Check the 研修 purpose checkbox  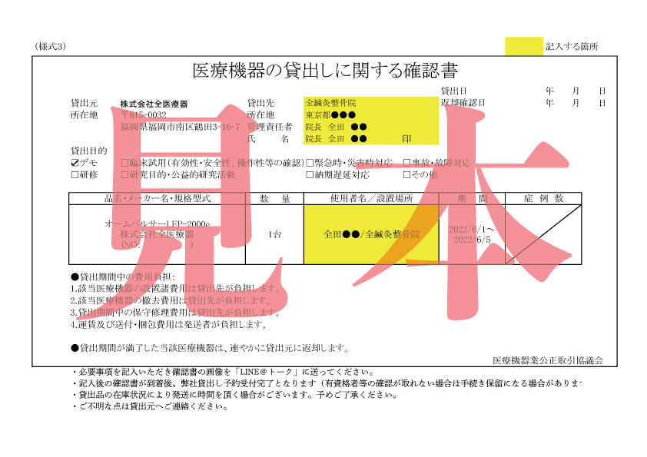[75, 174]
